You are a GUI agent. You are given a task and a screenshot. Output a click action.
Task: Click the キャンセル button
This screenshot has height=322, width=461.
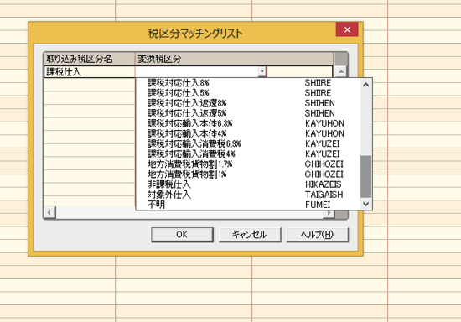click(x=250, y=234)
